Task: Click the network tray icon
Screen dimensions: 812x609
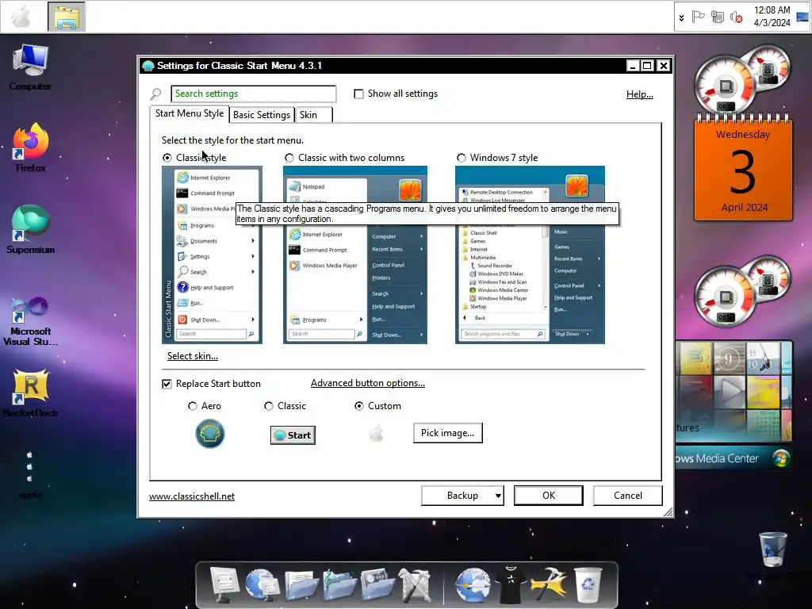Action: click(717, 17)
